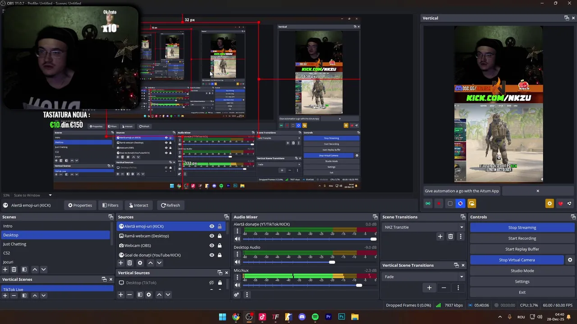Open advanced audio properties gears icon
This screenshot has width=577, height=324.
[x=237, y=295]
